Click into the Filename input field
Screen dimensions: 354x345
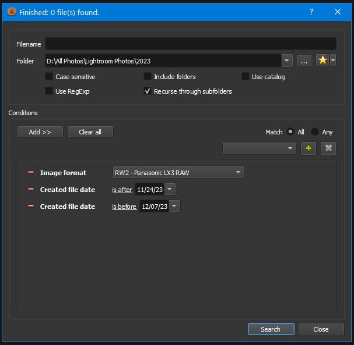click(191, 44)
